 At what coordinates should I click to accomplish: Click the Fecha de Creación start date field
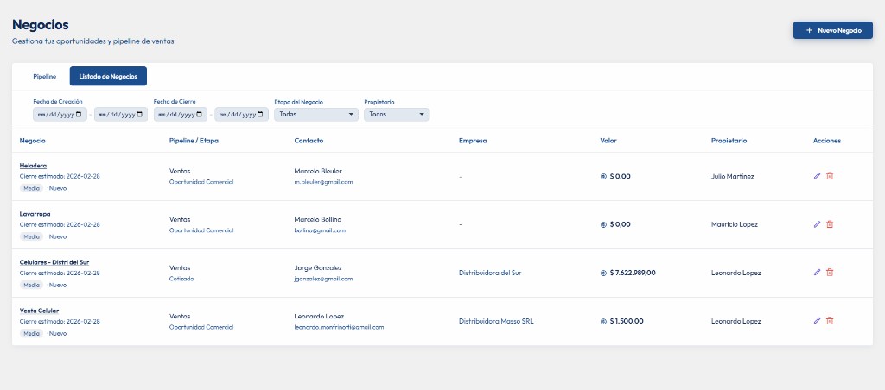[x=60, y=115]
